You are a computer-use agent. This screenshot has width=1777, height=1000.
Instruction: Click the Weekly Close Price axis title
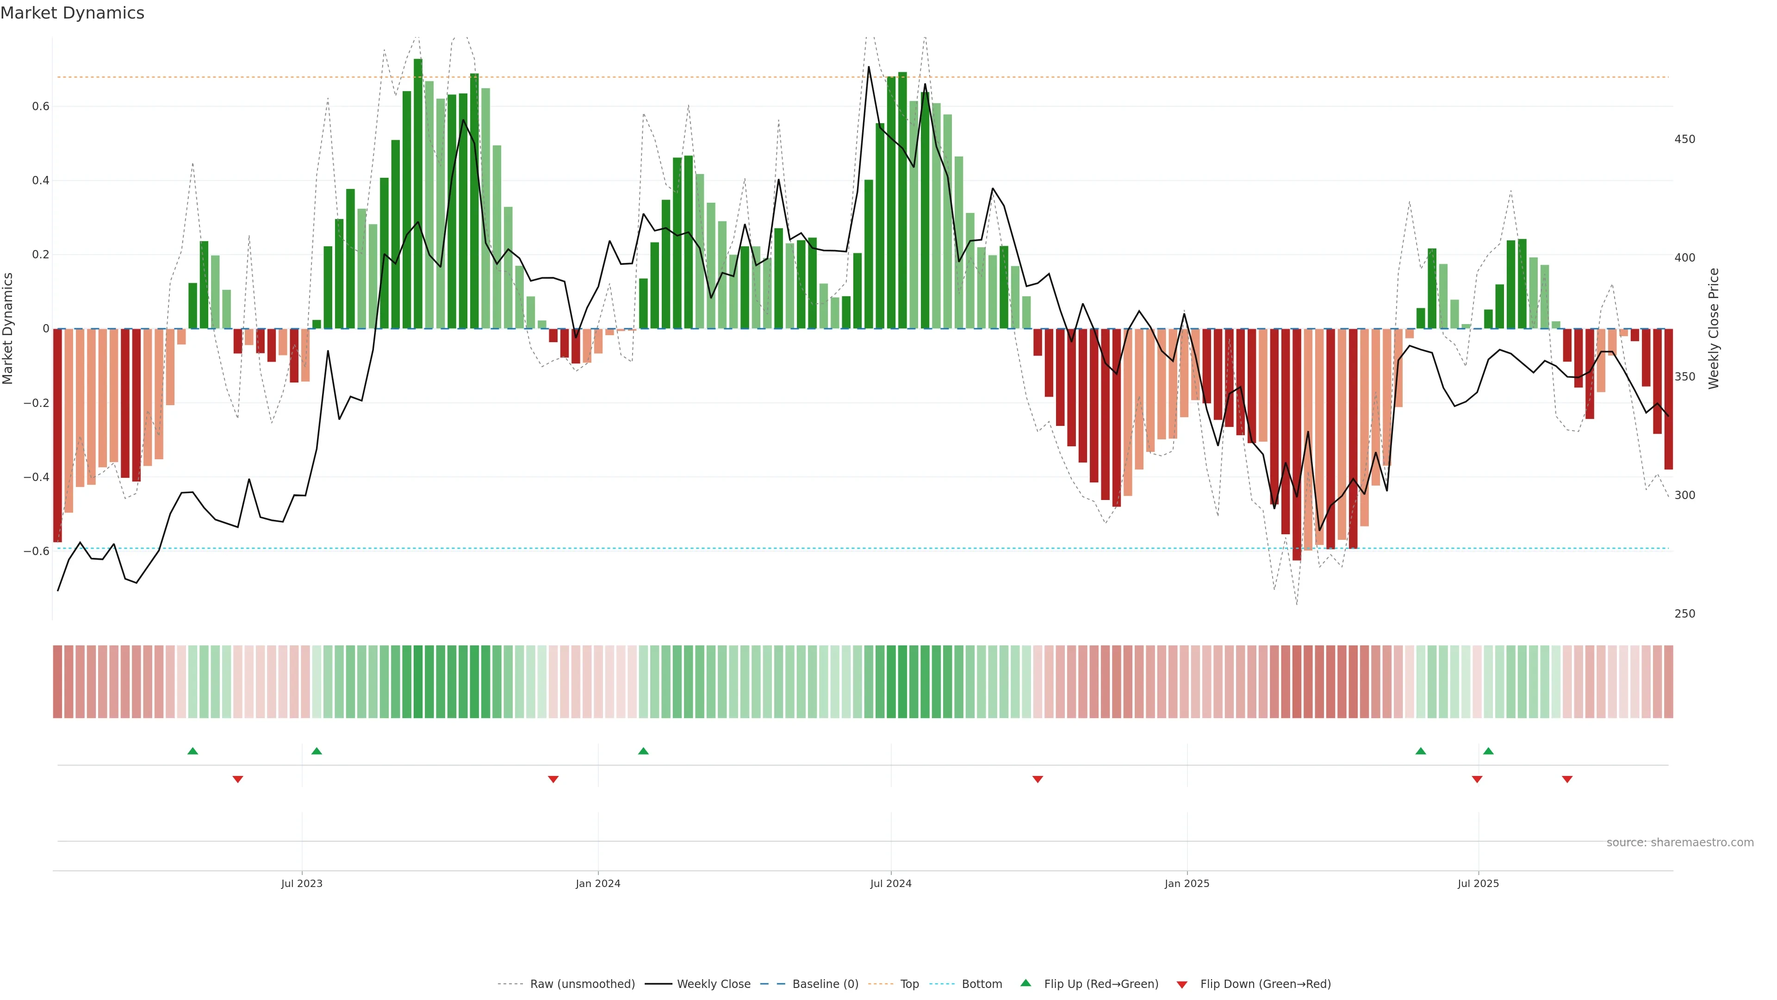pos(1714,329)
